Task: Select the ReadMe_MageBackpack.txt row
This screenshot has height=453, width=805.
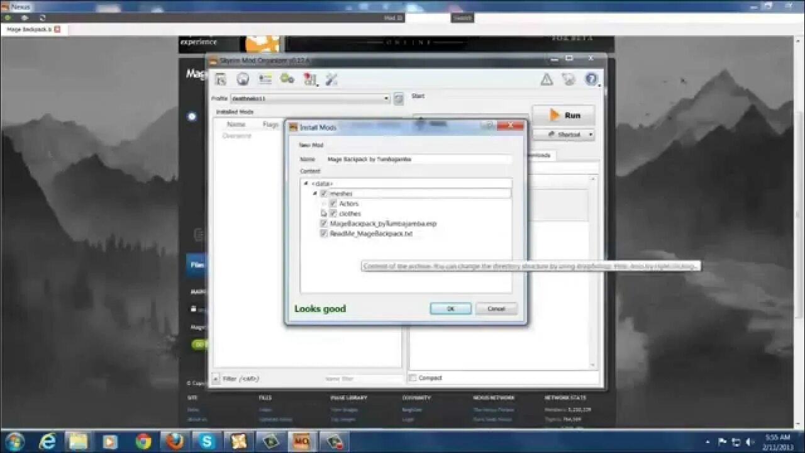Action: click(371, 233)
